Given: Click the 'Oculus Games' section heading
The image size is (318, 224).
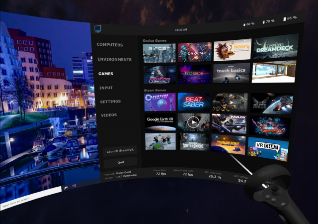Looking at the screenshot, I should tap(155, 41).
